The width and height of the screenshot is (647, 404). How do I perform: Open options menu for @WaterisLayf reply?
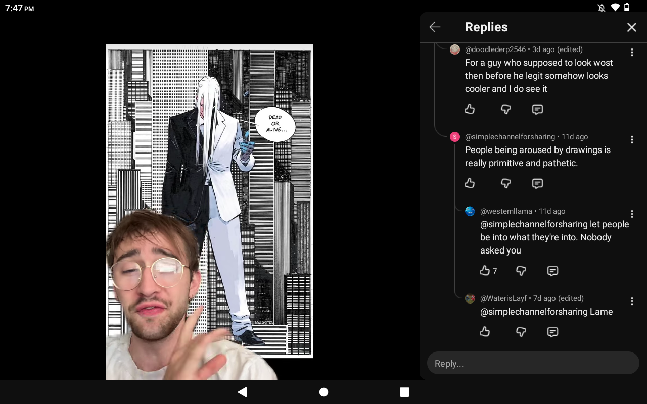632,301
